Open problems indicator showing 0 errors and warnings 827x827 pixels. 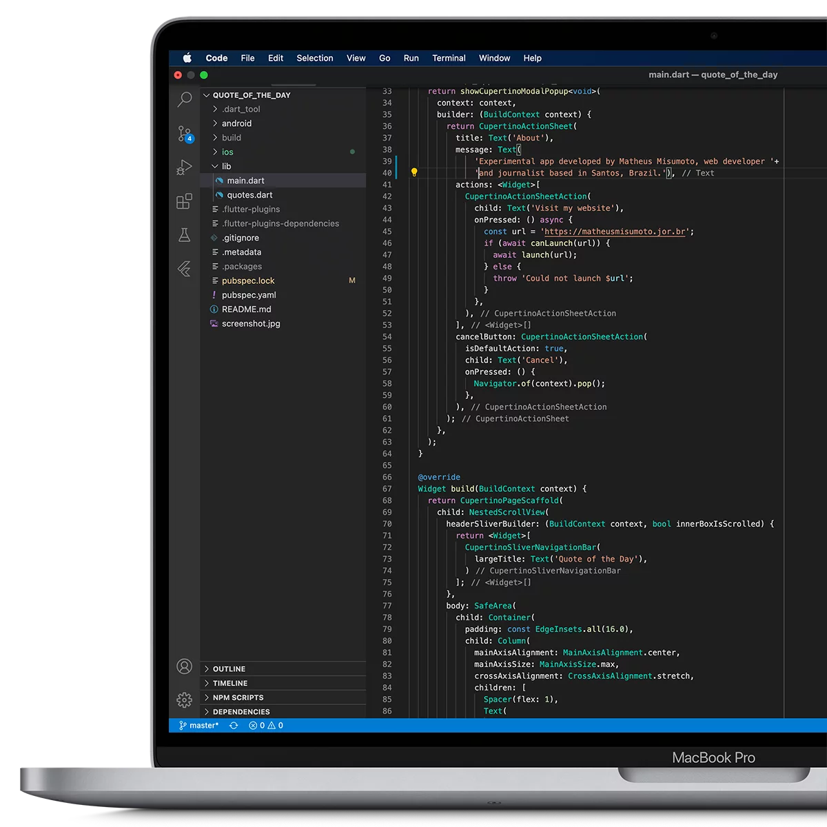click(x=266, y=726)
